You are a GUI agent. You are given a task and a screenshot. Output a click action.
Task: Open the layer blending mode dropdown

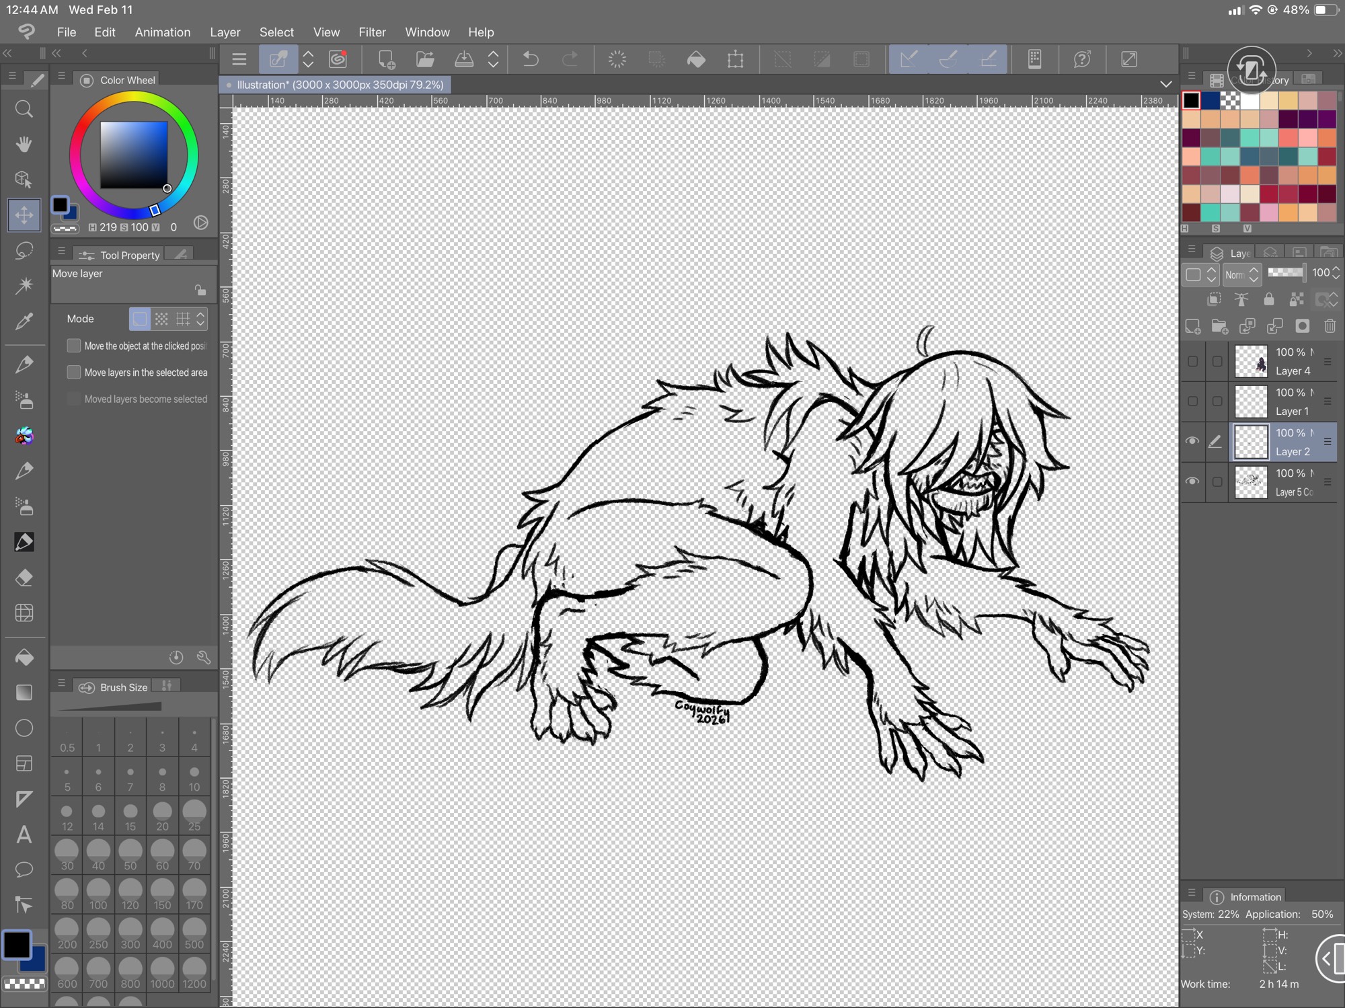(x=1241, y=274)
